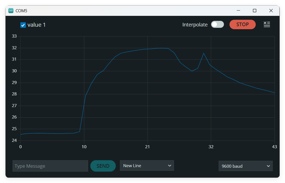285x183 pixels.
Task: Click the Arduino logo in title bar
Action: click(x=11, y=11)
